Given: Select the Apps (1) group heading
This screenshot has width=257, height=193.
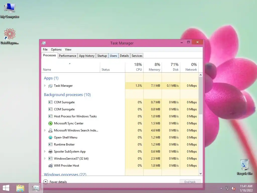Looking at the screenshot, I should pyautogui.click(x=51, y=78).
